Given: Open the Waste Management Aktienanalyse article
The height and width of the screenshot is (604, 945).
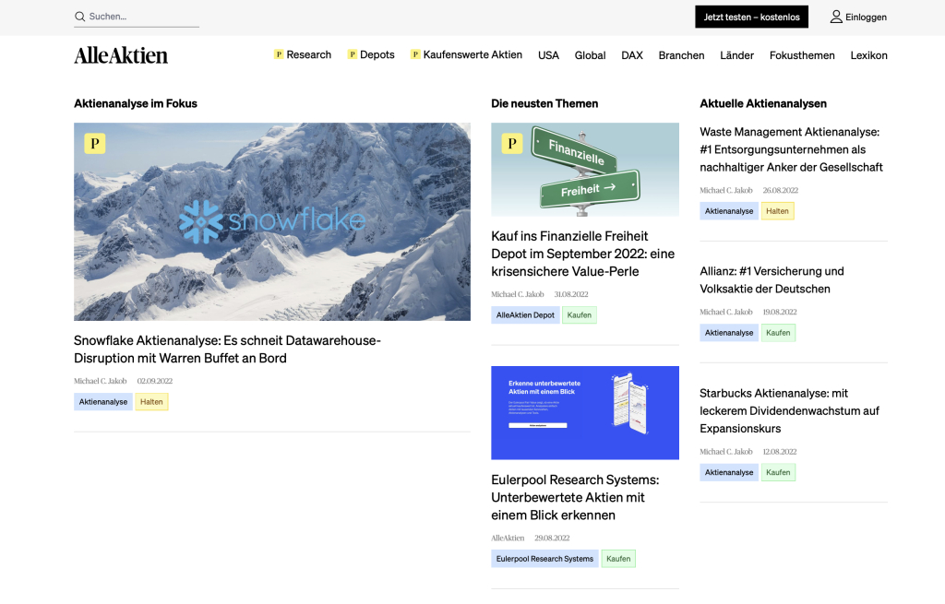Looking at the screenshot, I should 791,149.
